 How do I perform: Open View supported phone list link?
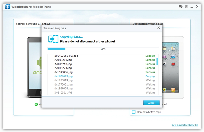pyautogui.click(x=185, y=125)
